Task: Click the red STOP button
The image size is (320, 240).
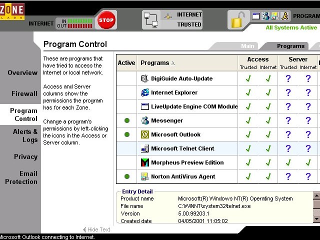Action: point(106,20)
